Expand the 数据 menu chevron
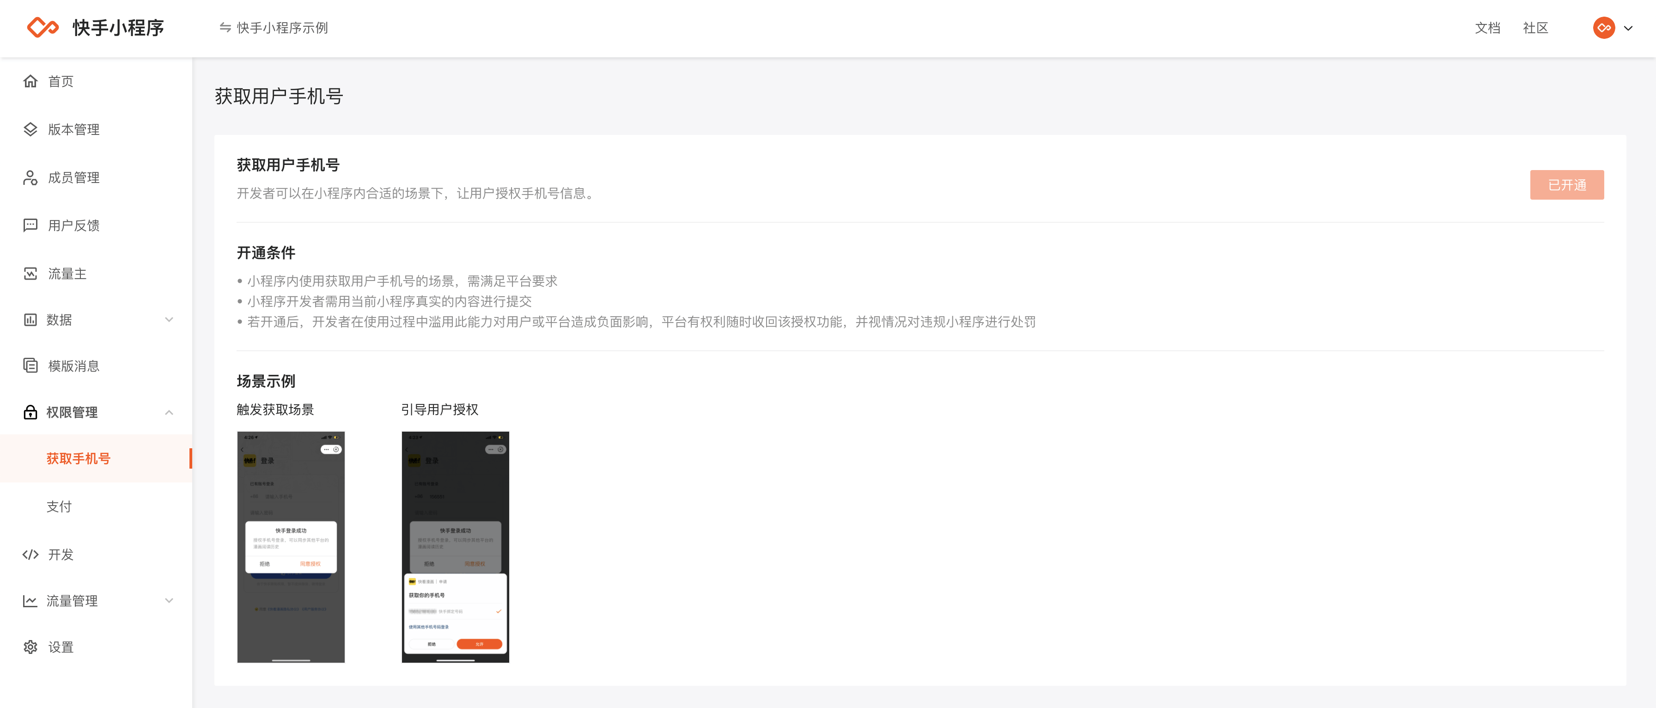The height and width of the screenshot is (708, 1656). (169, 320)
